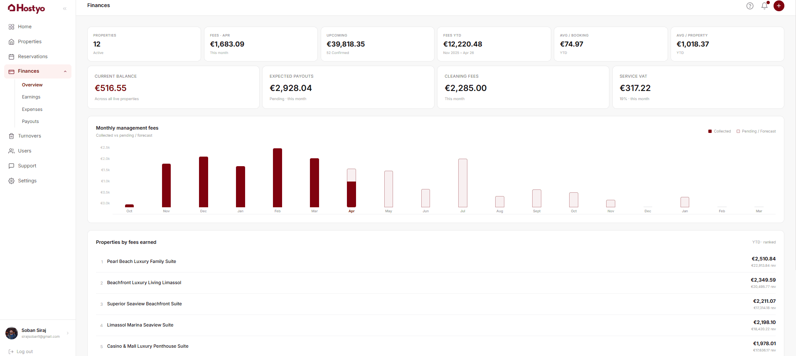This screenshot has width=796, height=356.
Task: Click the Properties house icon
Action: 11,42
